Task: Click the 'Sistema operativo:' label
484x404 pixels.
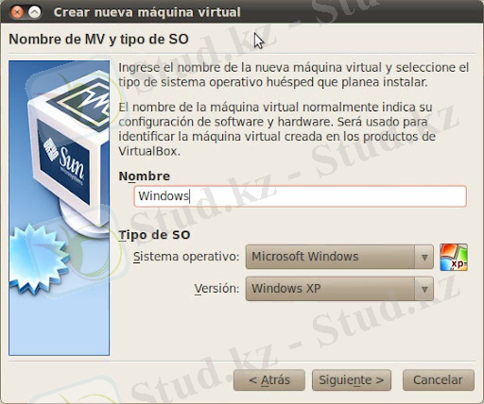Action: click(186, 257)
